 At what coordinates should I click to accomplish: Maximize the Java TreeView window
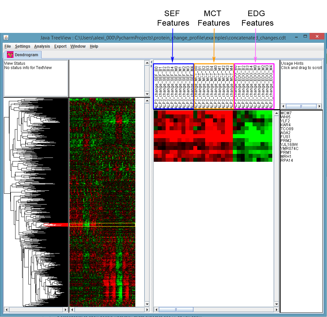[305, 37]
